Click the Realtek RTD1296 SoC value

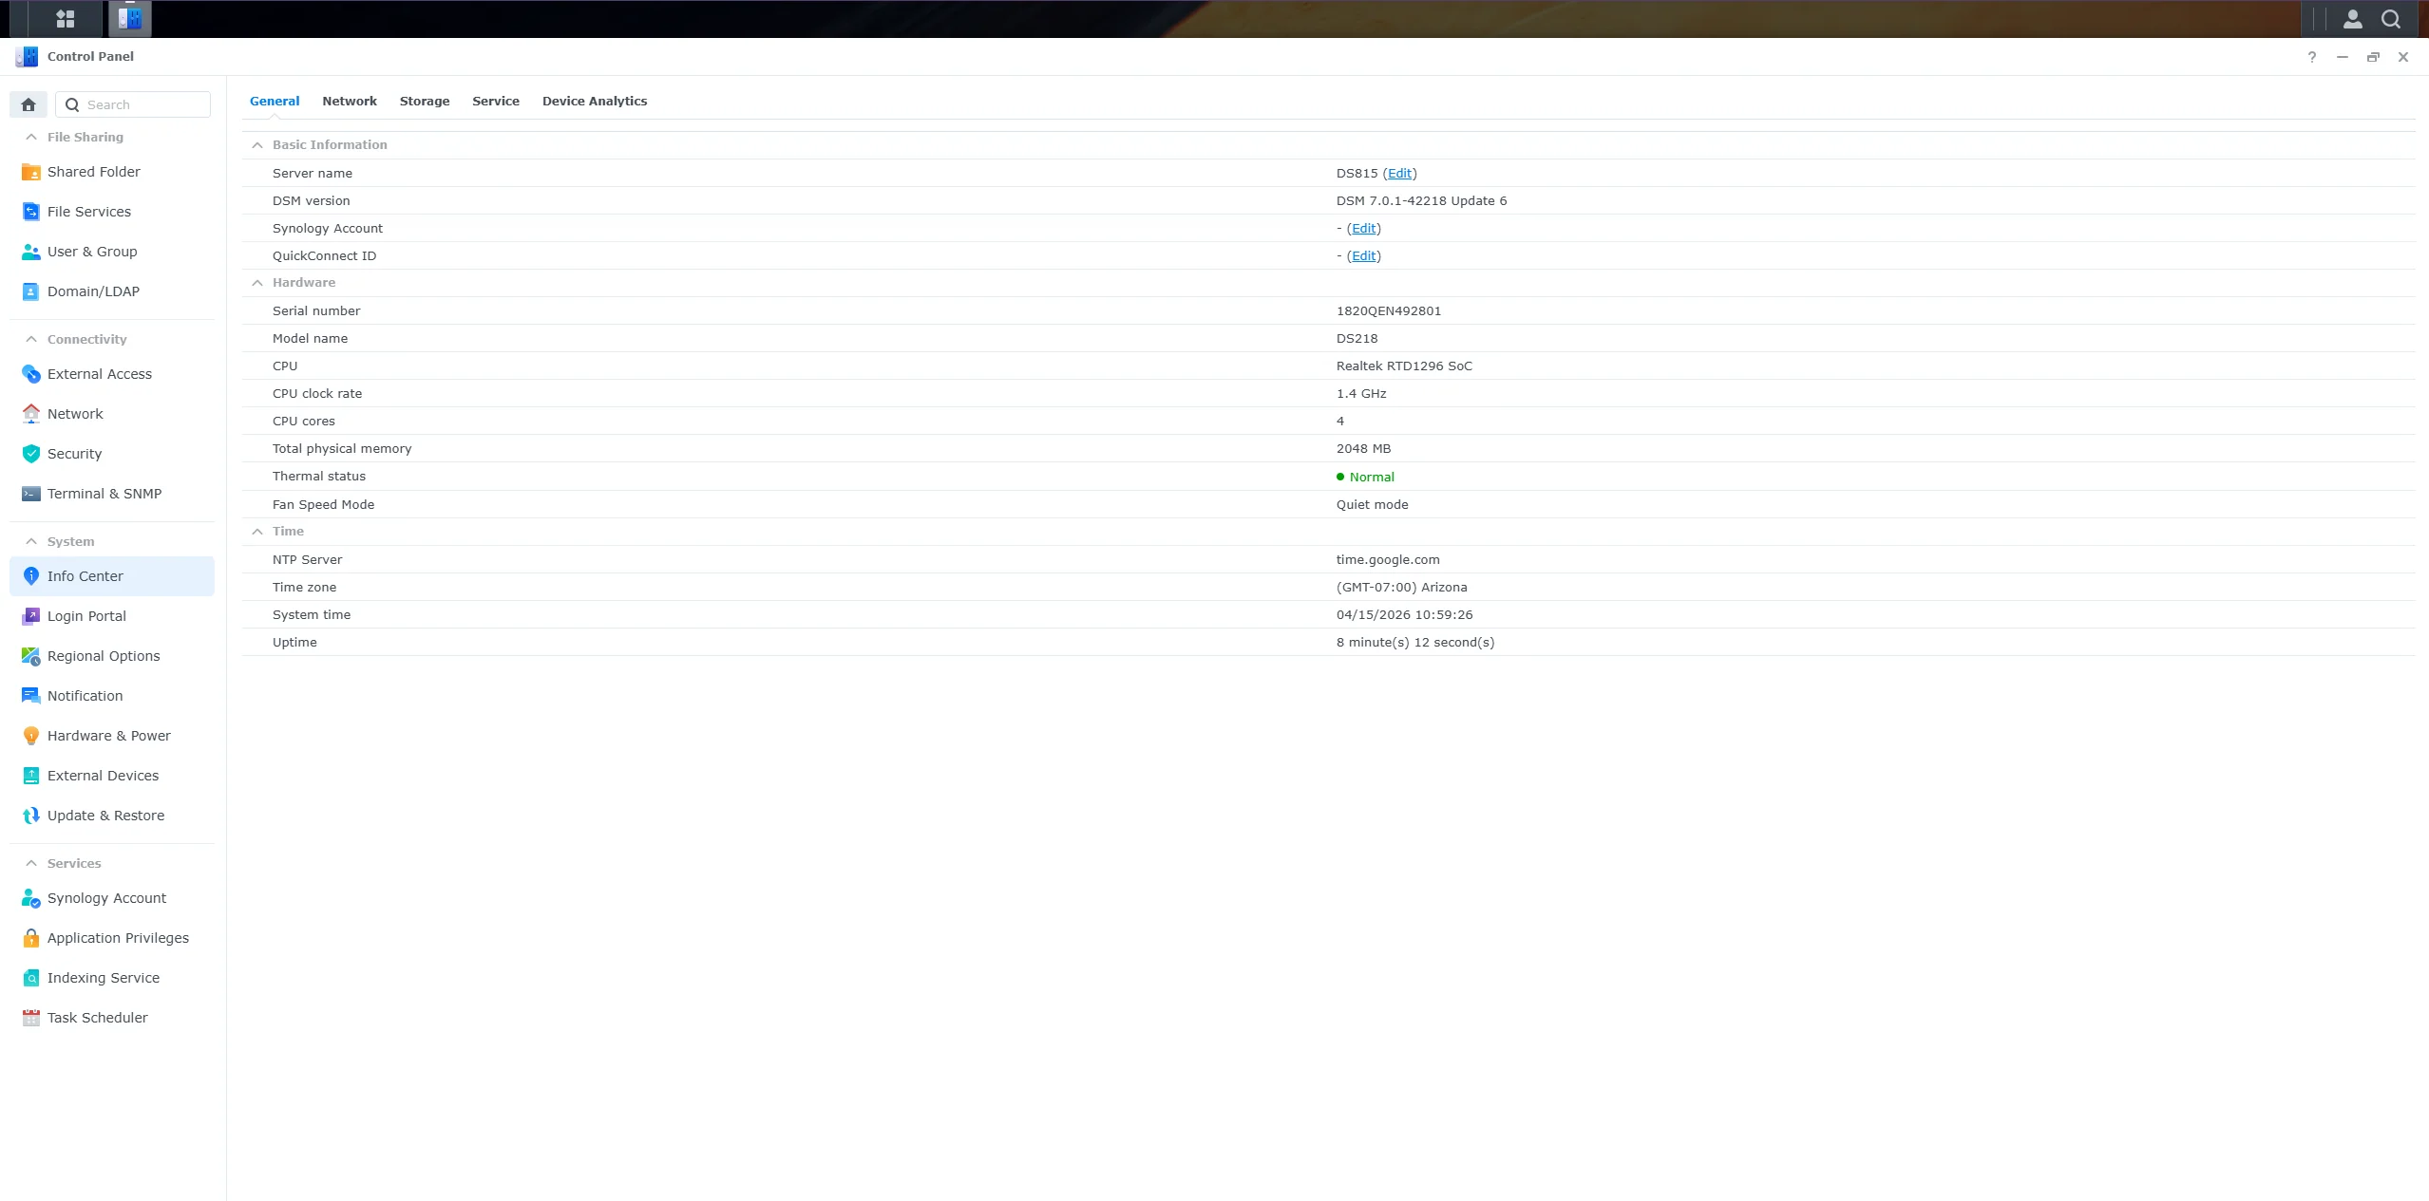[1404, 366]
